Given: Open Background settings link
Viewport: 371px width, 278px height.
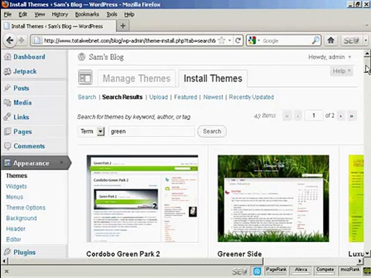Looking at the screenshot, I should tap(21, 218).
